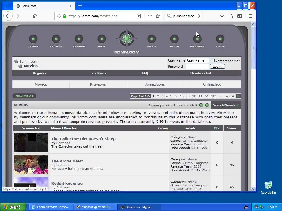This screenshot has width=282, height=211.
Task: Open the Uploader nav orb icon
Action: (197, 39)
